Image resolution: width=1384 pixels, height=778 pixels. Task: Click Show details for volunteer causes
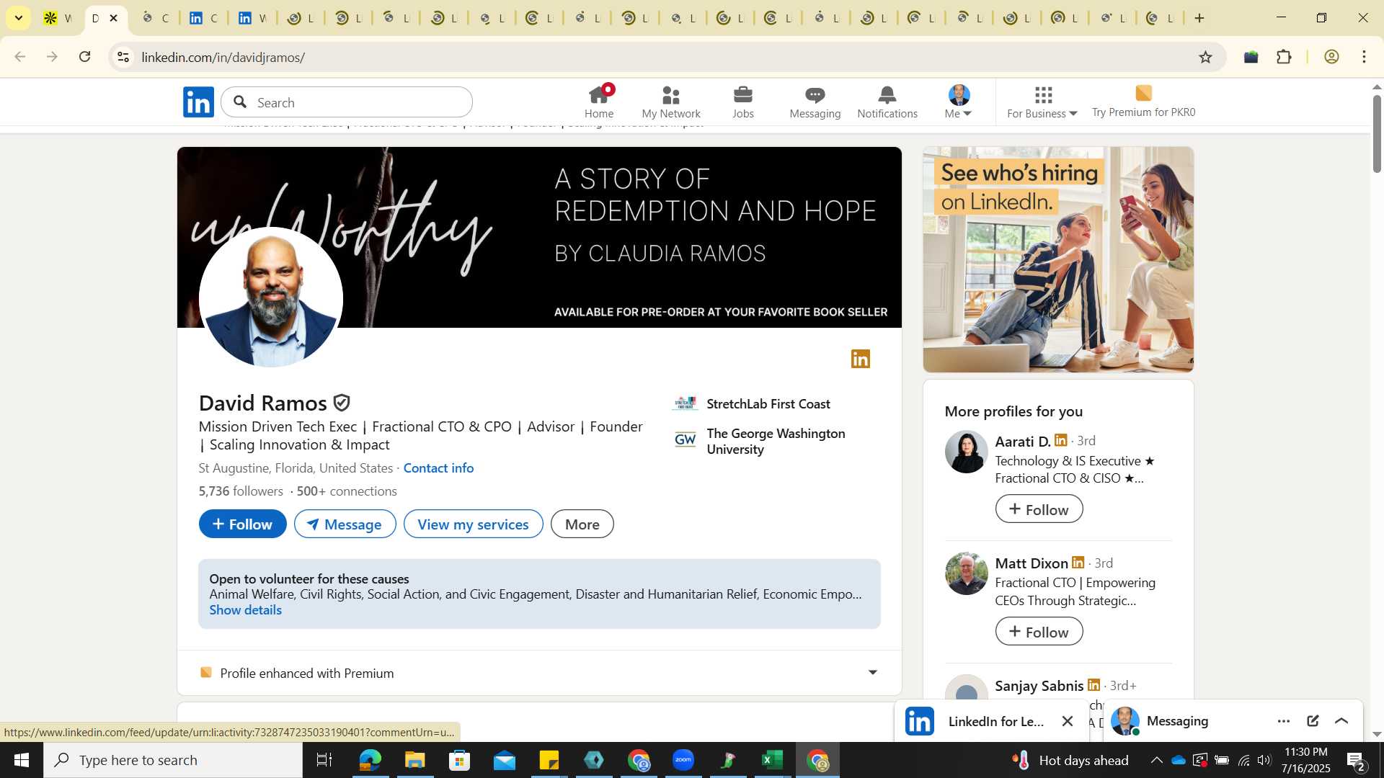click(246, 609)
